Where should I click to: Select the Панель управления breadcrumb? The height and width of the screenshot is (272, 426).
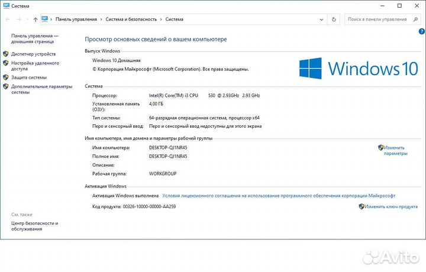(77, 19)
